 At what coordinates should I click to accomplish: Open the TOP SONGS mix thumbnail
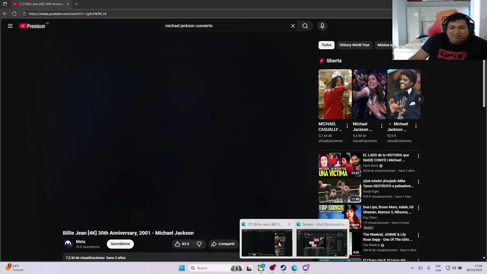pyautogui.click(x=339, y=217)
